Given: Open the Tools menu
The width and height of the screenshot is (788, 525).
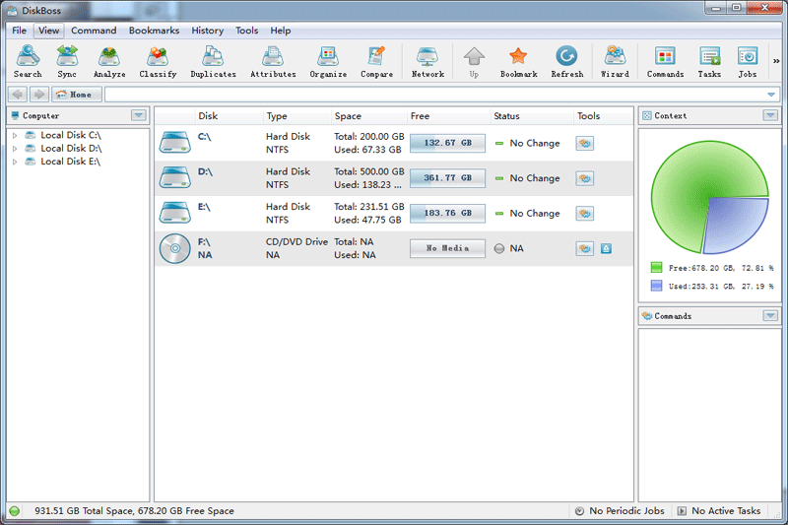Looking at the screenshot, I should 246,31.
